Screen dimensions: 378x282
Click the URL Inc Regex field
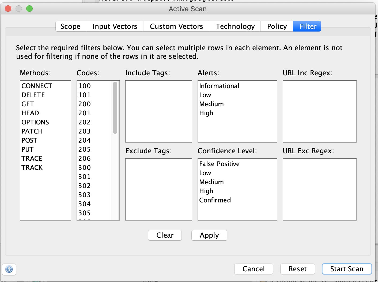click(319, 111)
